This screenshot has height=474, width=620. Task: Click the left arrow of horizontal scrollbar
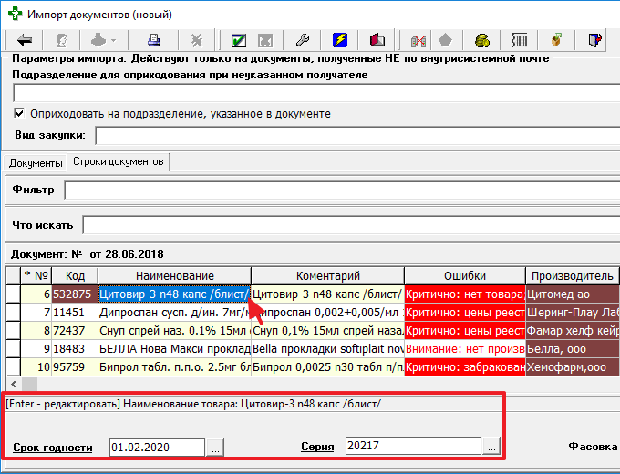tap(14, 384)
